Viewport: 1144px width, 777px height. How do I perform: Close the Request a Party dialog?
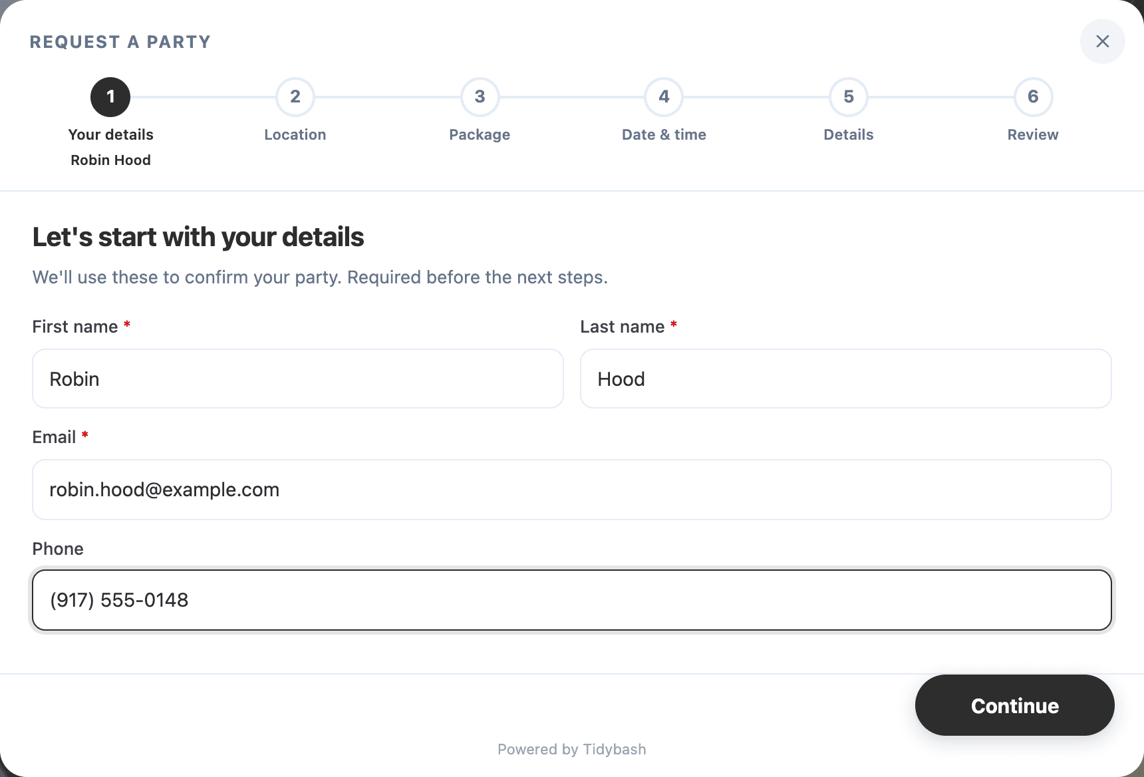coord(1102,41)
